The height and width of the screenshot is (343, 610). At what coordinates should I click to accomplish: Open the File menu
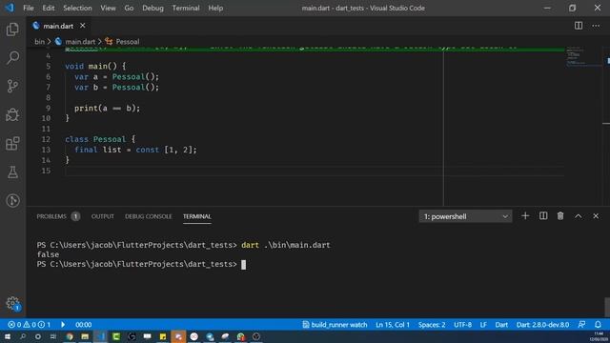click(x=29, y=8)
